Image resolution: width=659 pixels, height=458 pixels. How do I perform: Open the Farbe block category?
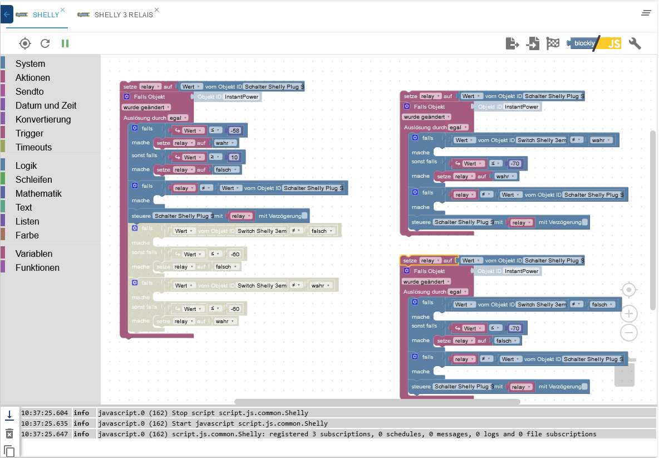(x=27, y=235)
